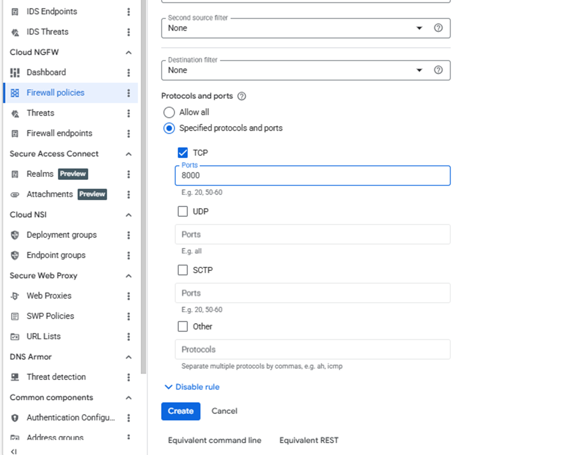Check the Other protocols checkbox
Image resolution: width=566 pixels, height=455 pixels.
(x=183, y=326)
